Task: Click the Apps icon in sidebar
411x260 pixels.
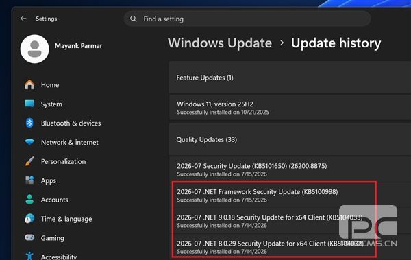Action: click(x=29, y=180)
